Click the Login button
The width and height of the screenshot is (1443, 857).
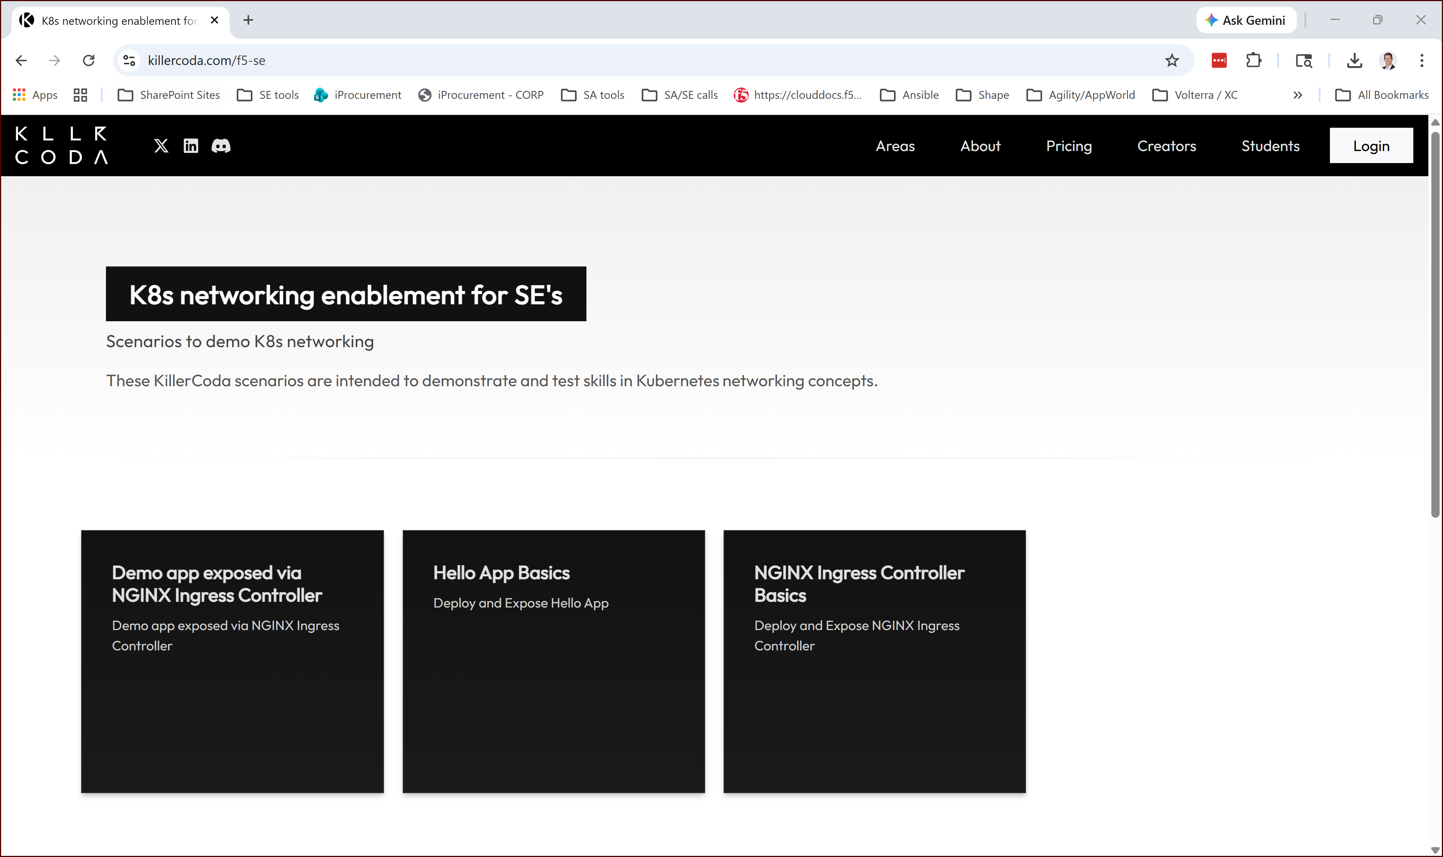coord(1370,146)
